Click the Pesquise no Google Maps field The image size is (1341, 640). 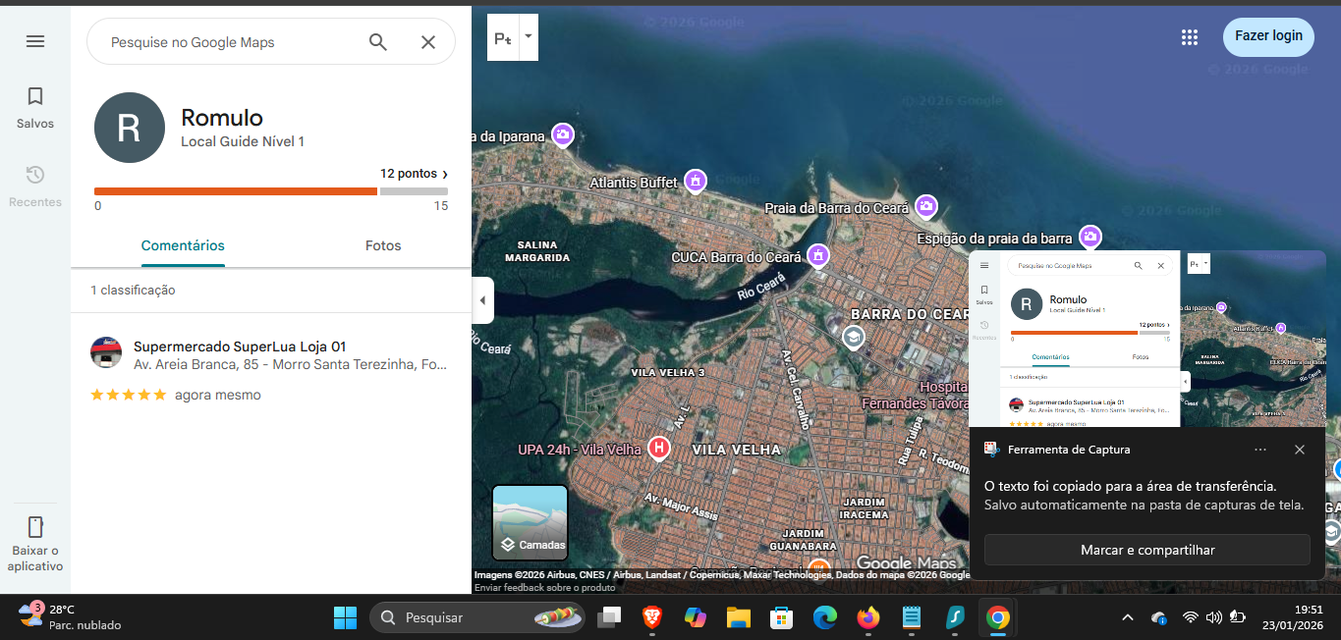point(226,42)
